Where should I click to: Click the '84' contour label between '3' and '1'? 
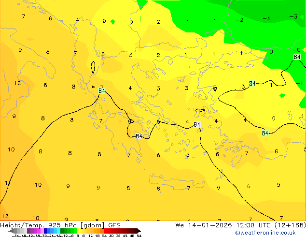252,84
